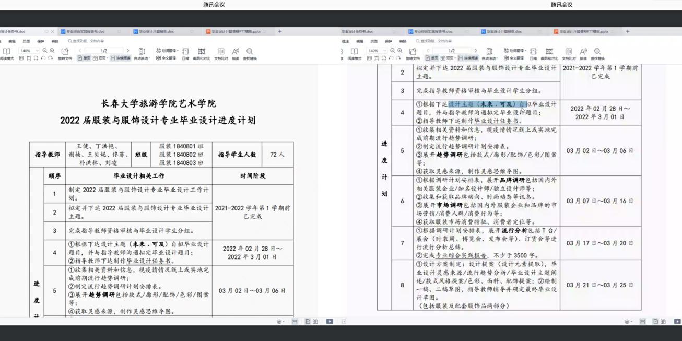Viewport: 682px width, 341px height.
Task: Open 保护 menu in right window
Action: pos(389,41)
